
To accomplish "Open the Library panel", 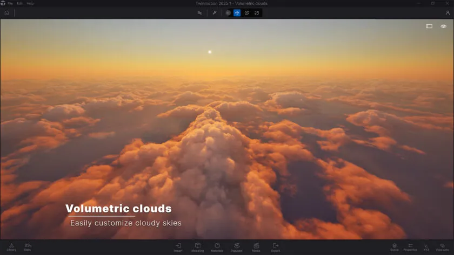I will pyautogui.click(x=11, y=247).
